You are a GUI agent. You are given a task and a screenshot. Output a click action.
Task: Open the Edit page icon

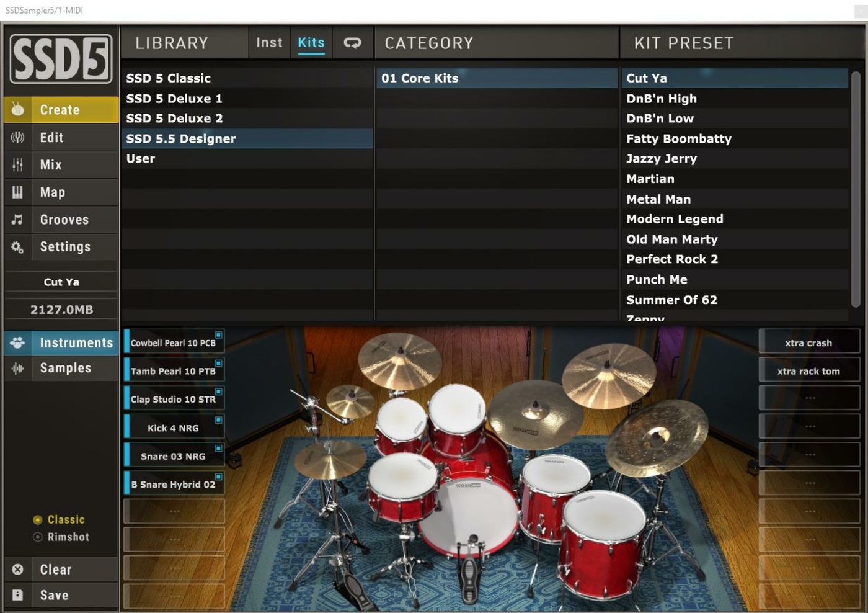[18, 138]
